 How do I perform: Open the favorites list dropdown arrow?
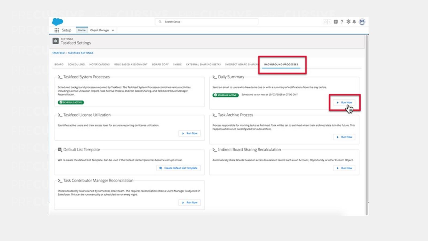(330, 22)
